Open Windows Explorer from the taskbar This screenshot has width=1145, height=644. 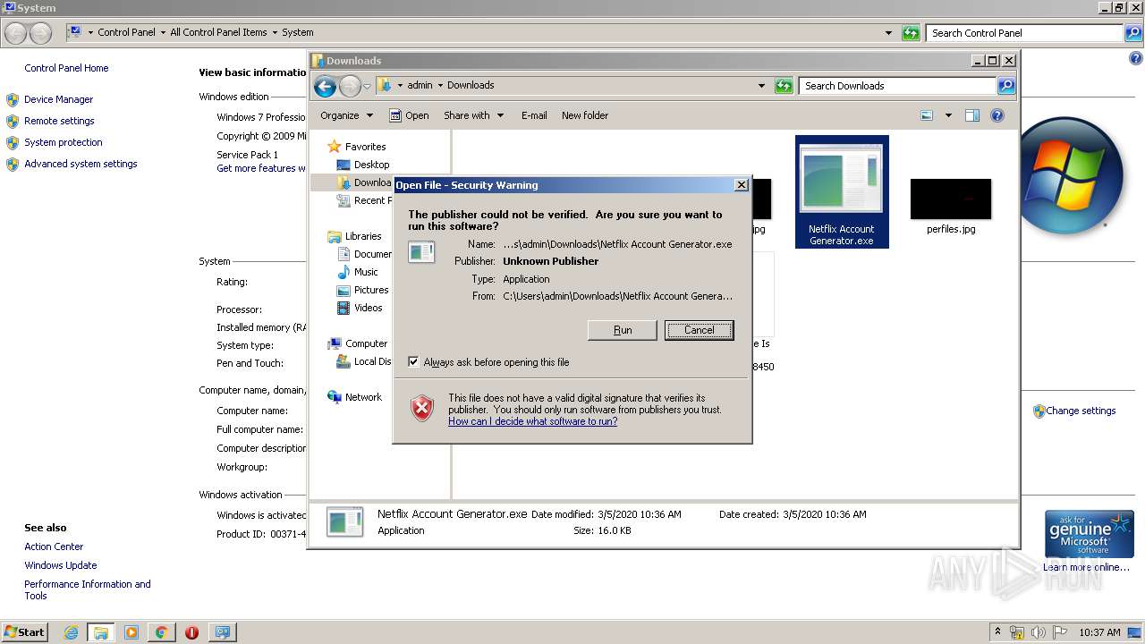[x=101, y=632]
